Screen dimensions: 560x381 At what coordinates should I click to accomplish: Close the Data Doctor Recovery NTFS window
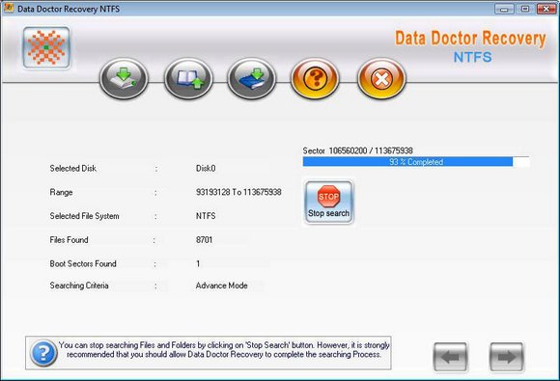(x=546, y=9)
